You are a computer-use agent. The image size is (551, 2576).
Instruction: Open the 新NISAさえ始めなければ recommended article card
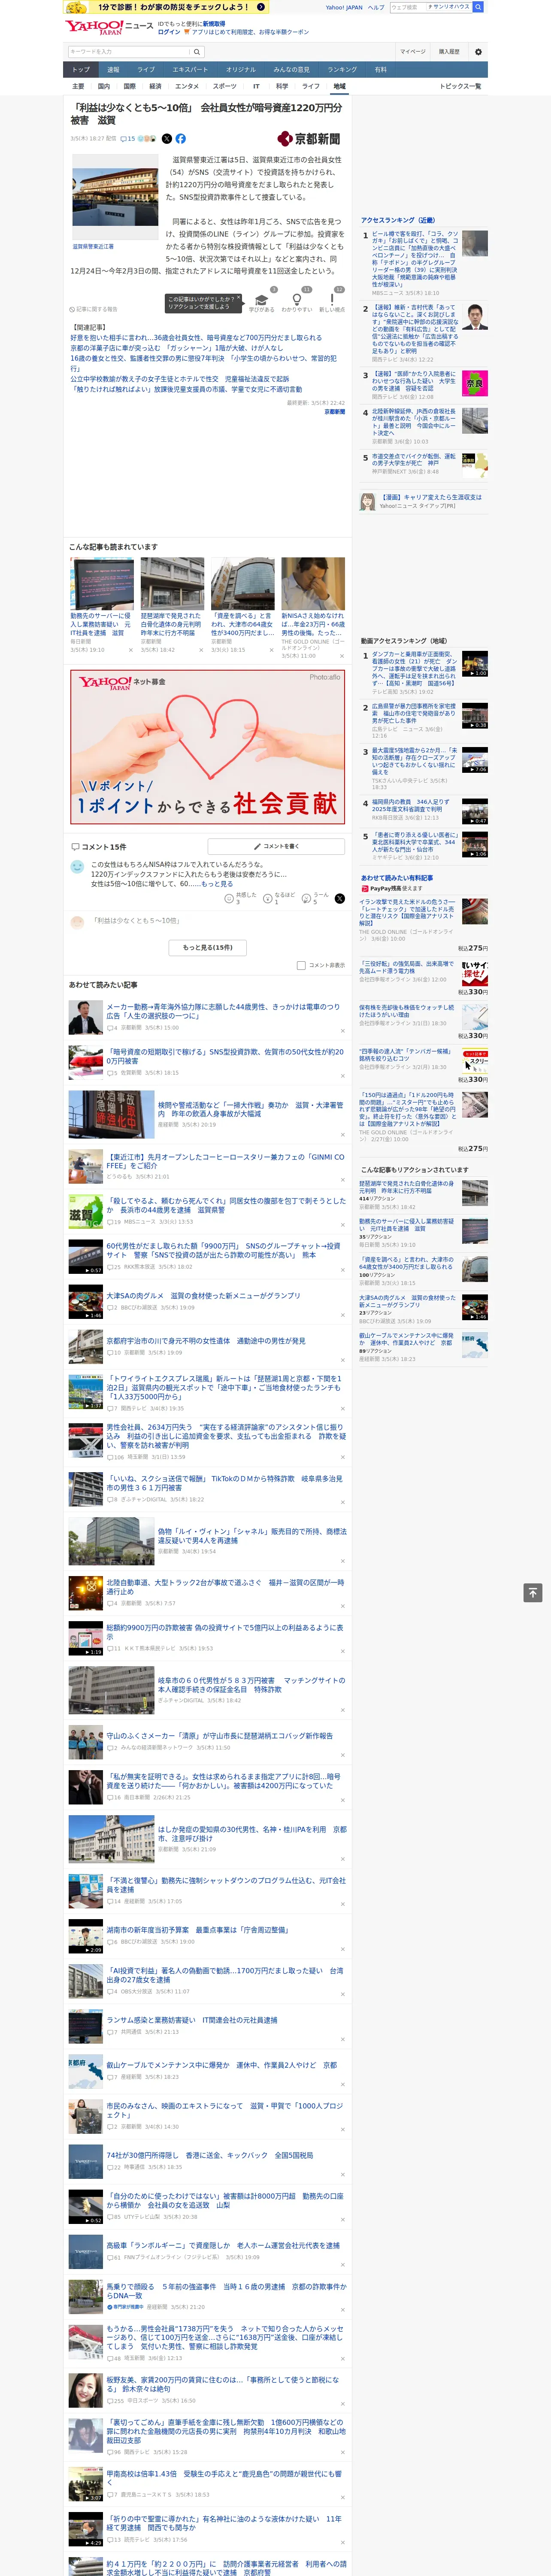click(x=312, y=609)
